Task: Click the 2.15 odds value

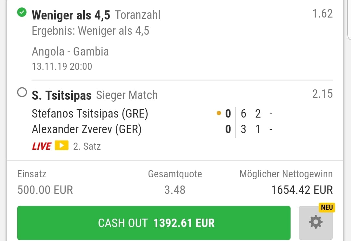Action: tap(322, 94)
